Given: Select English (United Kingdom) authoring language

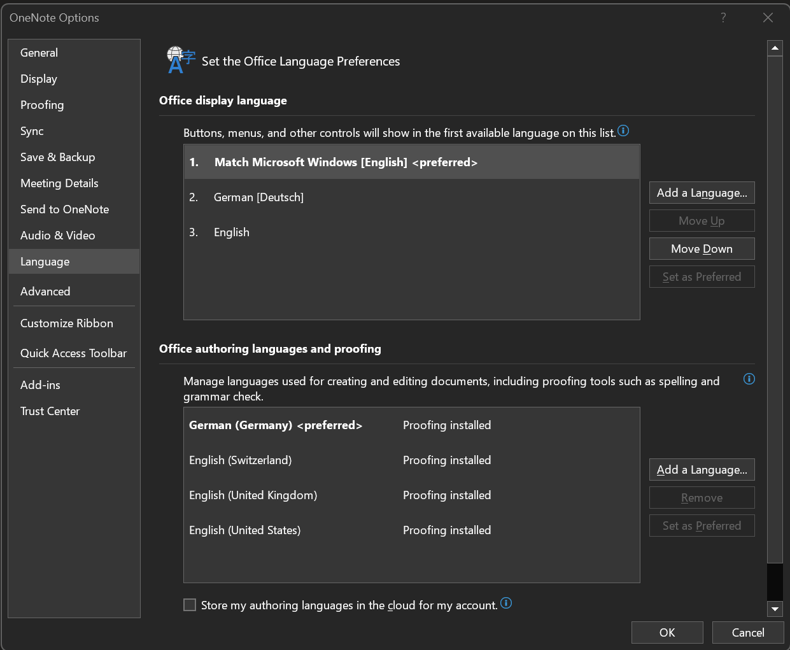Looking at the screenshot, I should [x=412, y=495].
